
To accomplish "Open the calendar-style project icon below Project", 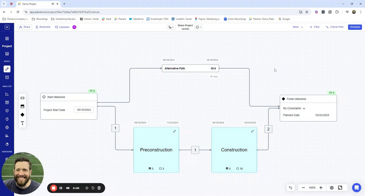I will (x=7, y=54).
